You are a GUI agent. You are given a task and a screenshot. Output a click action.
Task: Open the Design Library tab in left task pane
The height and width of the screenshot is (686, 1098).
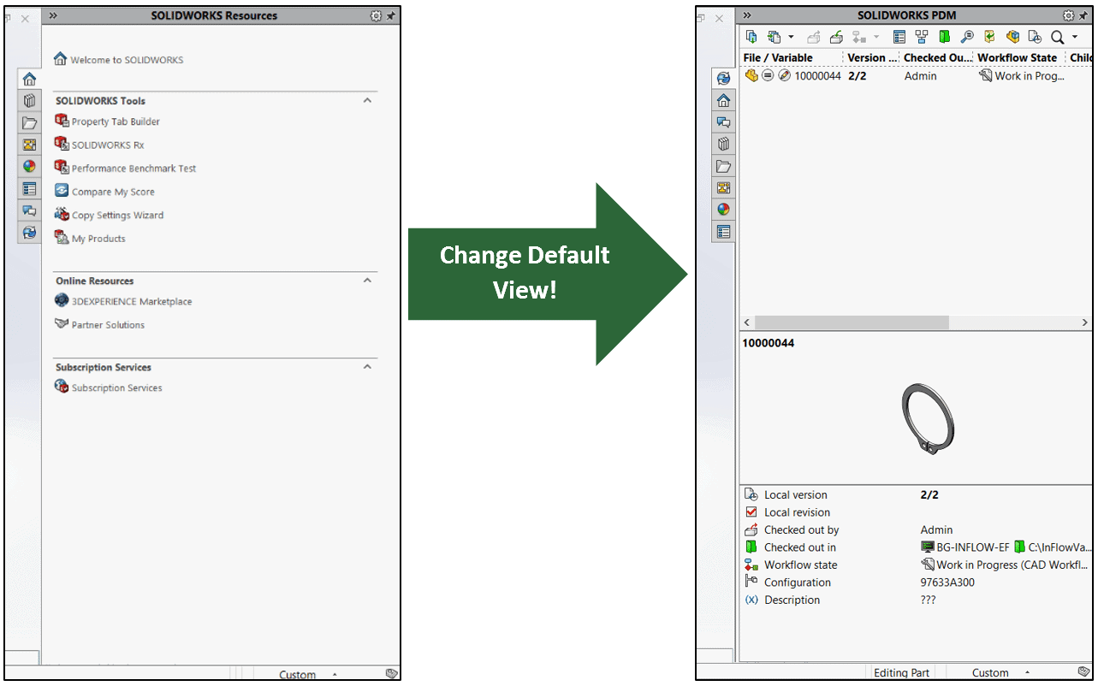pos(29,101)
